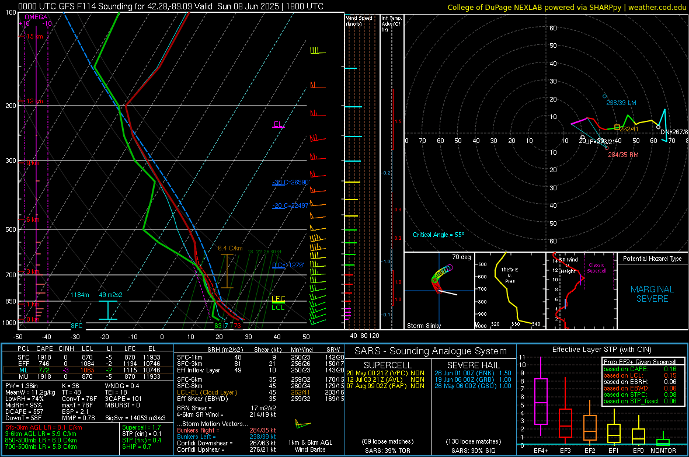Click the SARS: 39% TOR text

coord(388,451)
